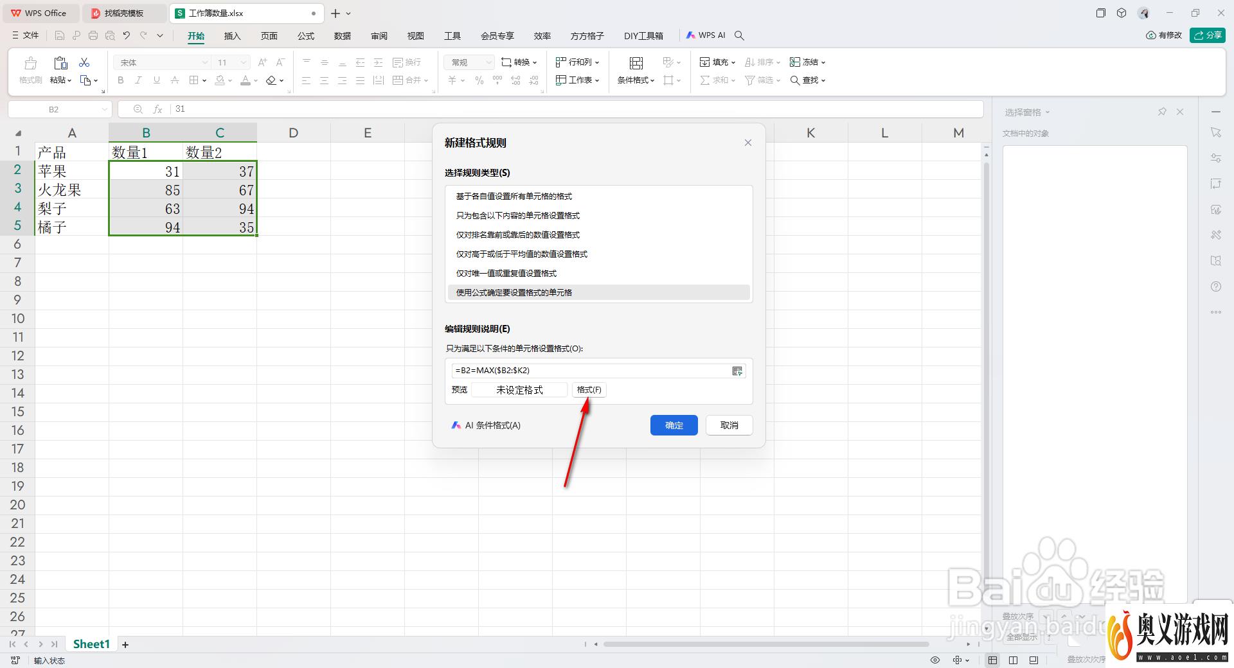
Task: Click the Save icon in quick access toolbar
Action: click(60, 35)
